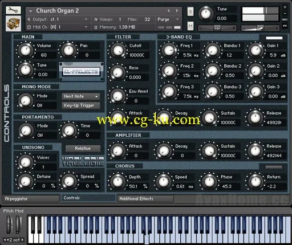The width and height of the screenshot is (292, 245).
Task: Click the Freq 2 EQ knob
Action: coord(169,71)
